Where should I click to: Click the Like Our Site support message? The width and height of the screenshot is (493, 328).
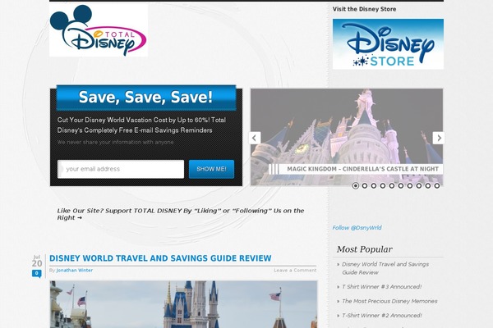click(x=181, y=214)
